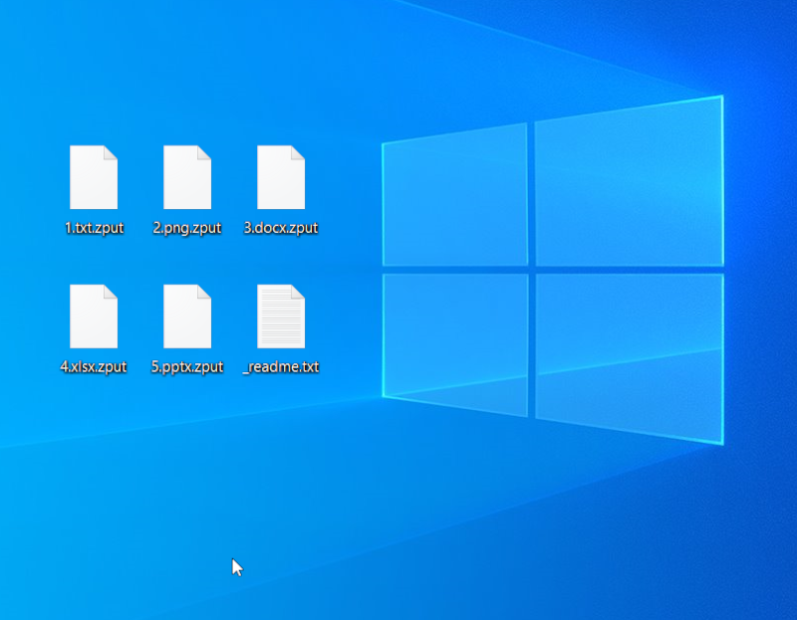Select the 1.txt.zput file icon
This screenshot has width=797, height=620.
tap(94, 177)
